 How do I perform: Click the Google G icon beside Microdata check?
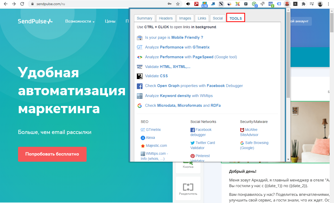(139, 105)
